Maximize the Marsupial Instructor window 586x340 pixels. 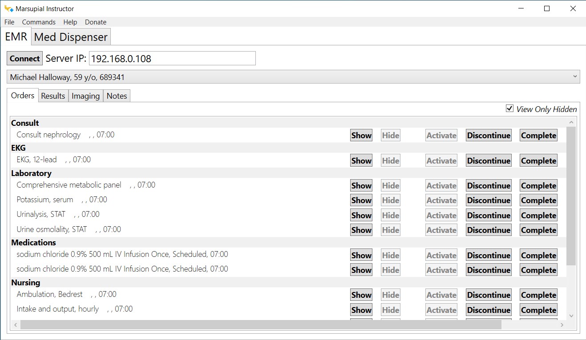pyautogui.click(x=547, y=8)
